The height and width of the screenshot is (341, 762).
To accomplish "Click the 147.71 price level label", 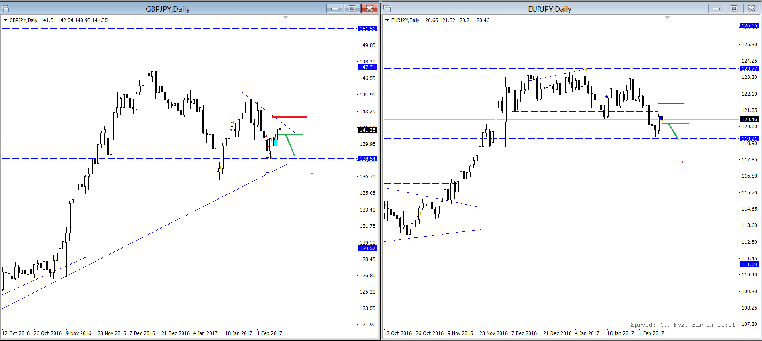I will [367, 67].
